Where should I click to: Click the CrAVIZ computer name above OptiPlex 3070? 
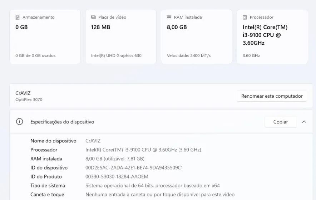(x=23, y=93)
